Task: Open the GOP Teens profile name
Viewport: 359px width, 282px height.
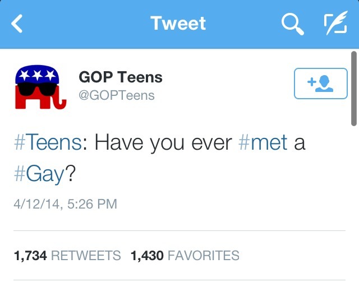Action: pos(120,77)
